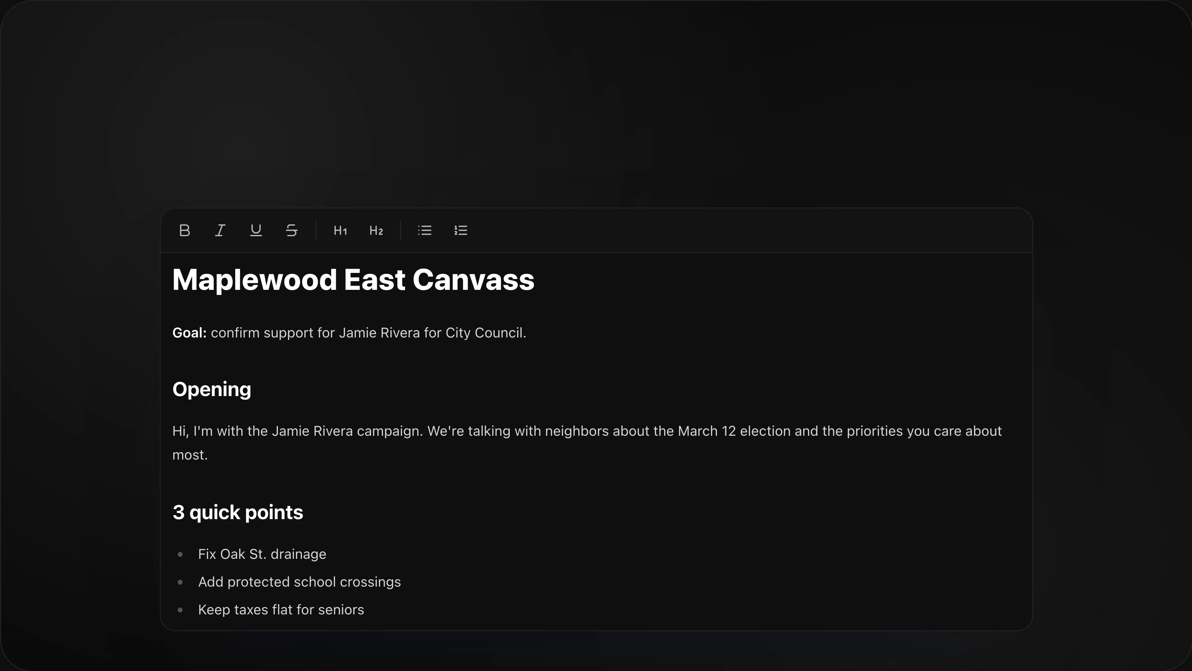Click the 'City Council.' text in goal line
1192x671 pixels.
(x=485, y=333)
